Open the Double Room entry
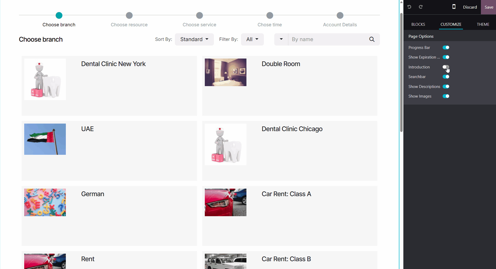Viewport: 496px width, 269px height. [281, 64]
